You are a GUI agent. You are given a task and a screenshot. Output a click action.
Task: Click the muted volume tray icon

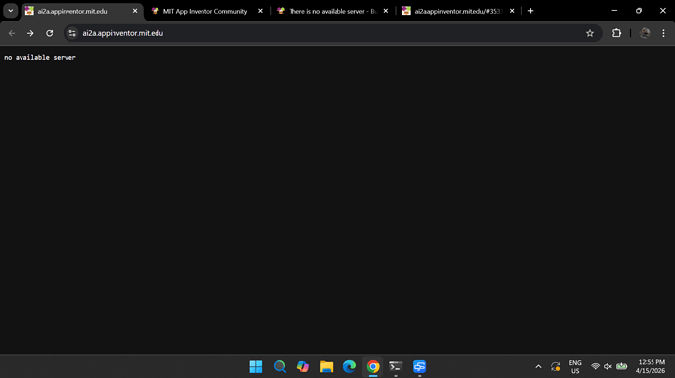click(607, 367)
